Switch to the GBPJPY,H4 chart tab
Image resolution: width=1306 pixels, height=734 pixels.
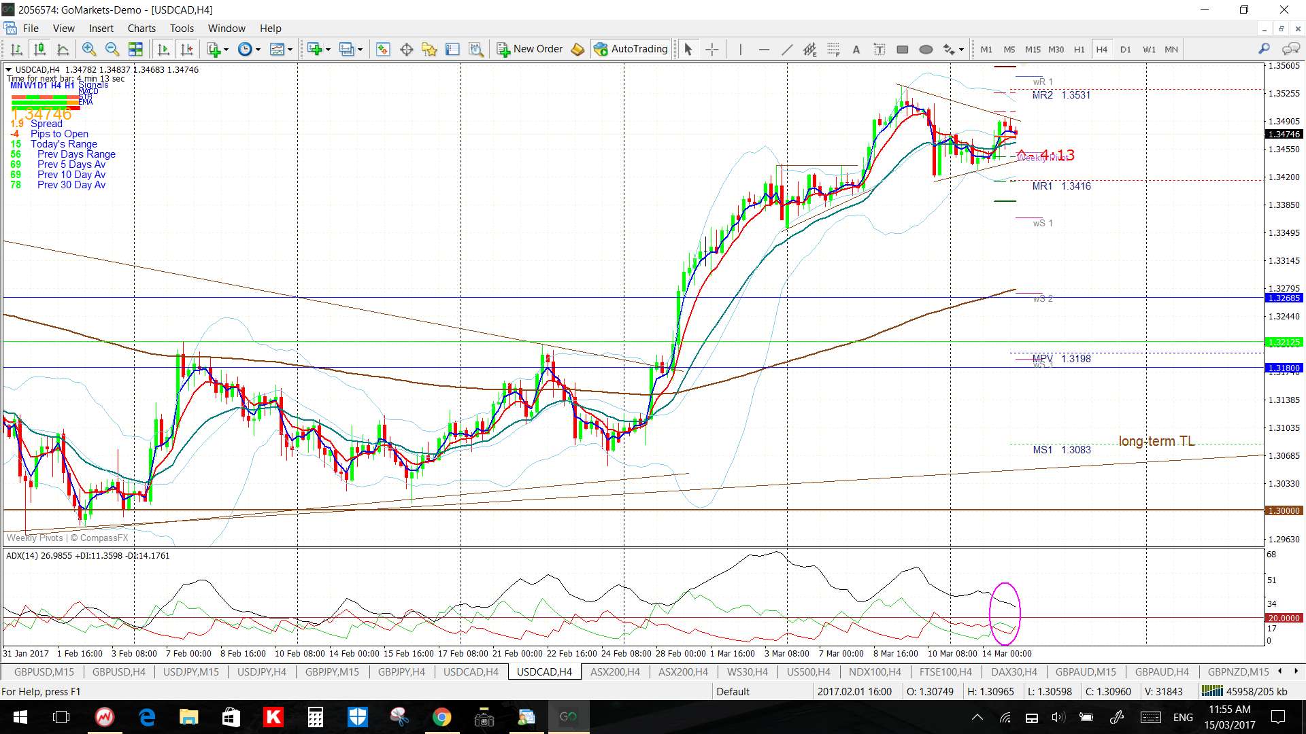pos(401,671)
